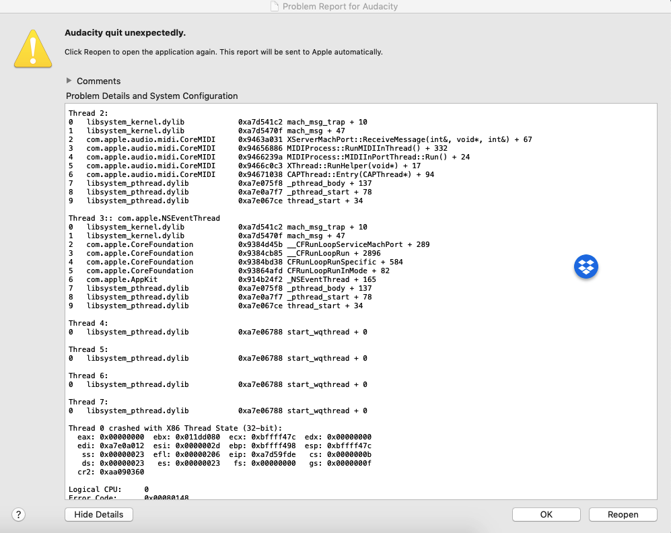Click the 'Thread 6:' line
Screen dimensions: 671x533
coord(88,376)
